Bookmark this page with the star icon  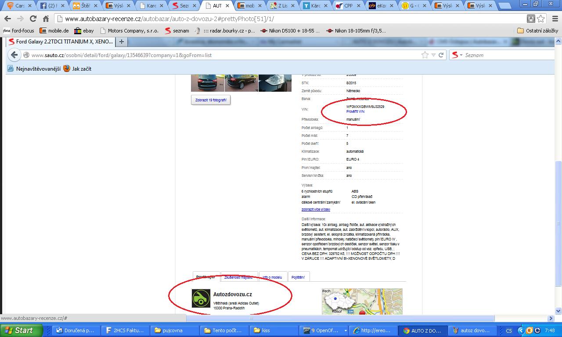[x=541, y=19]
